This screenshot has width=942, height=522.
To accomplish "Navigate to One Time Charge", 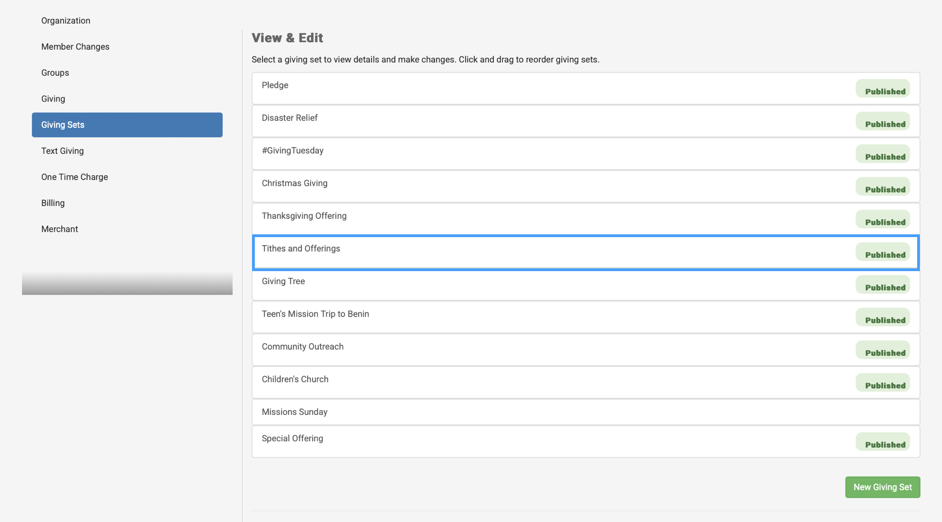I will point(75,177).
